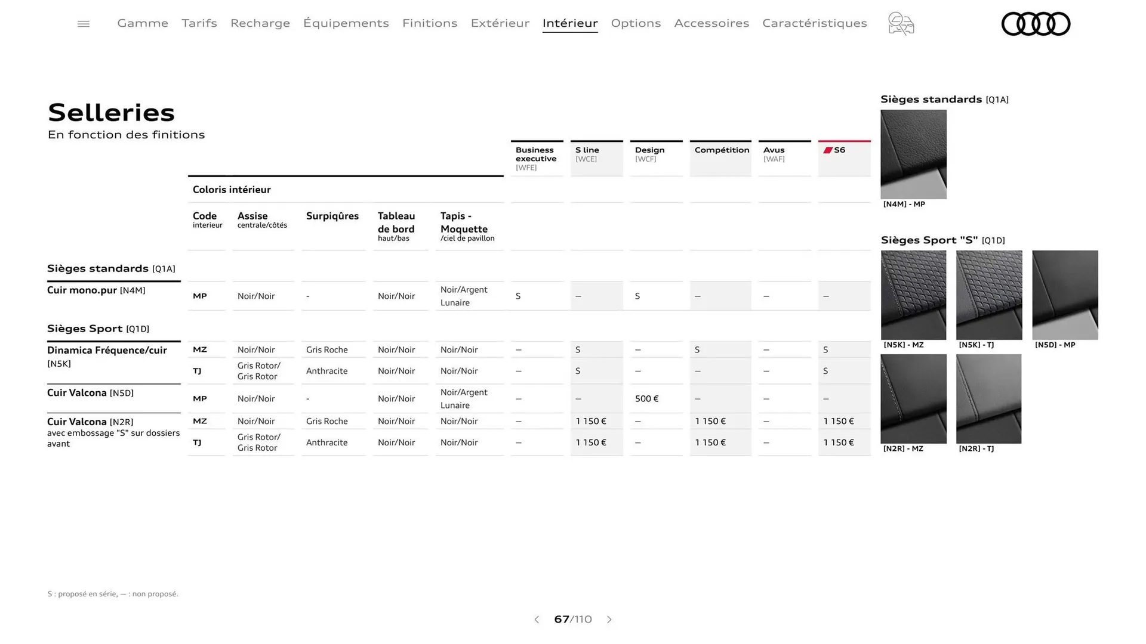This screenshot has height=644, width=1146.
Task: Open the [N4M] - MP seat swatch image
Action: click(913, 154)
